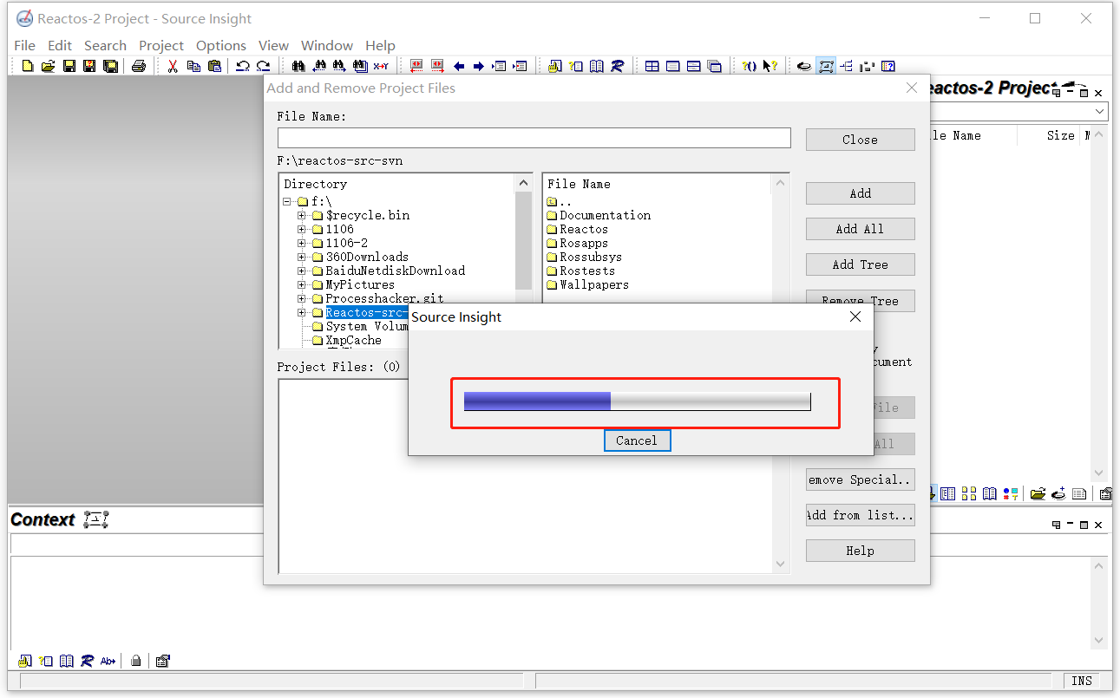Viewport: 1120px width, 698px height.
Task: Expand the 1106-2 folder tree node
Action: [302, 243]
